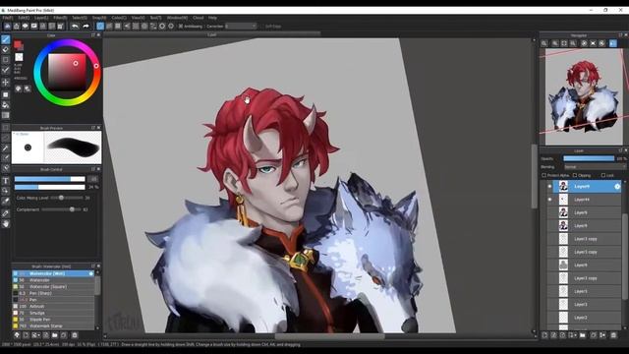The width and height of the screenshot is (629, 354).
Task: Click the Navigator zoom-in magnifier icon
Action: click(554, 43)
